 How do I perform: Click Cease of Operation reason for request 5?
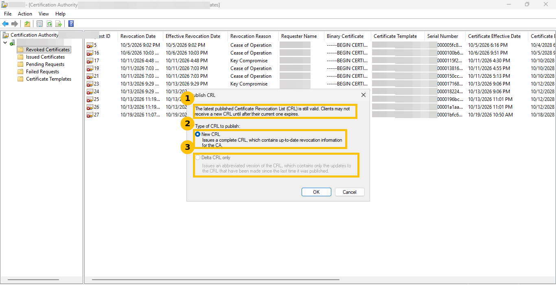click(251, 45)
